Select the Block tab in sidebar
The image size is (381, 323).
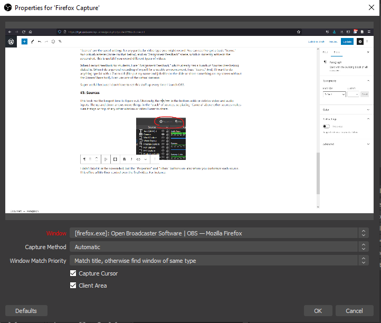coord(337,52)
